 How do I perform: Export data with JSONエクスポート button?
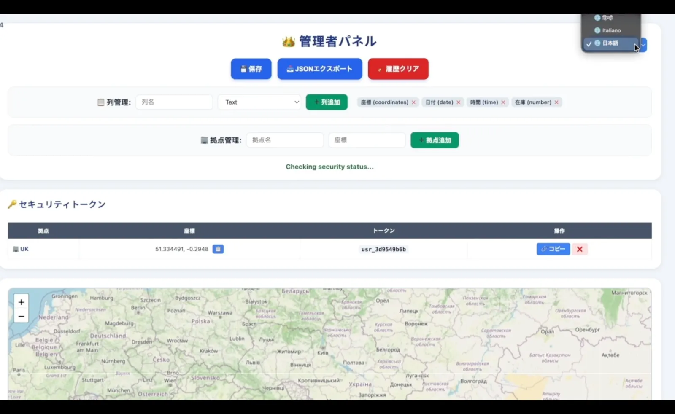(320, 69)
